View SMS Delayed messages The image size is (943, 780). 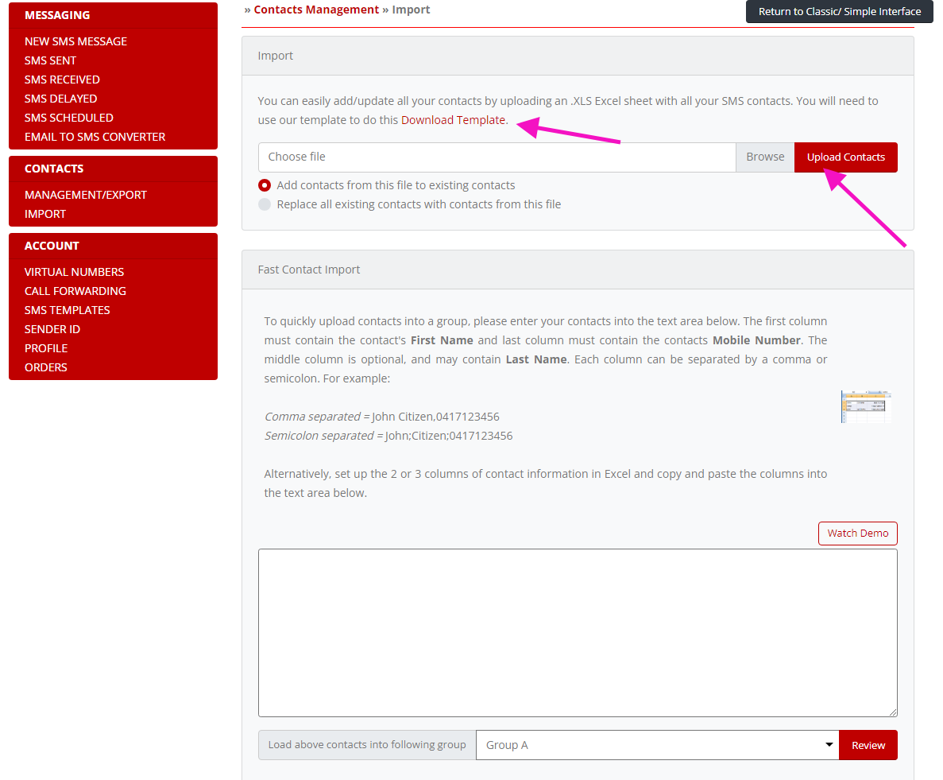[x=60, y=99]
